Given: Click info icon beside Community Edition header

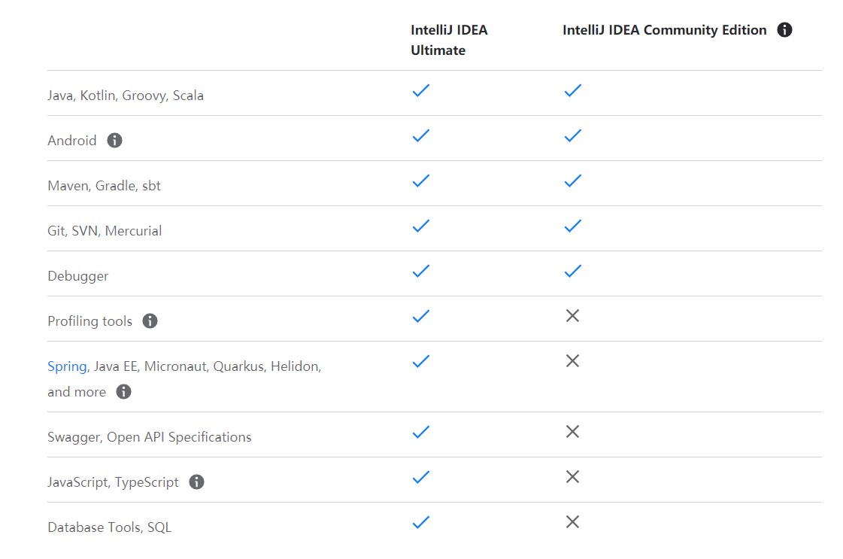Looking at the screenshot, I should (x=784, y=30).
